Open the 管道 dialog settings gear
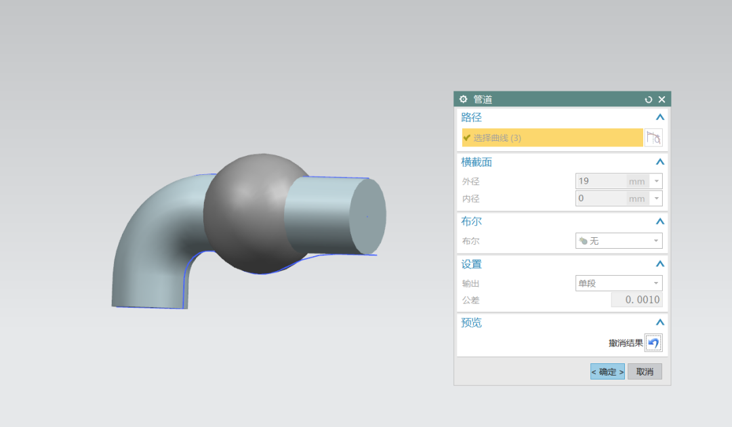The image size is (732, 427). pyautogui.click(x=463, y=99)
